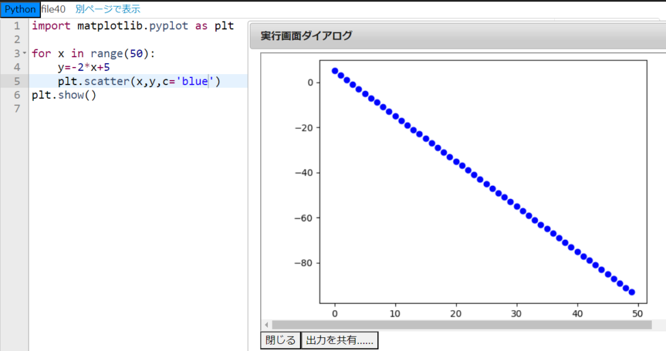
Task: Place cursor in import matplotlib line
Action: [x=133, y=26]
